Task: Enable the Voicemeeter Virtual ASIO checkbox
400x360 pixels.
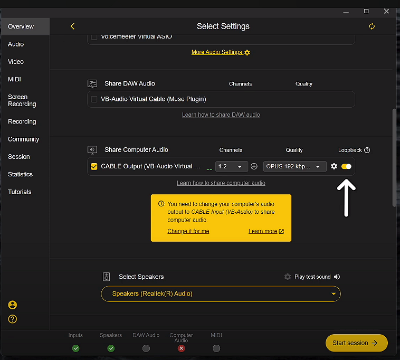Action: pos(94,37)
